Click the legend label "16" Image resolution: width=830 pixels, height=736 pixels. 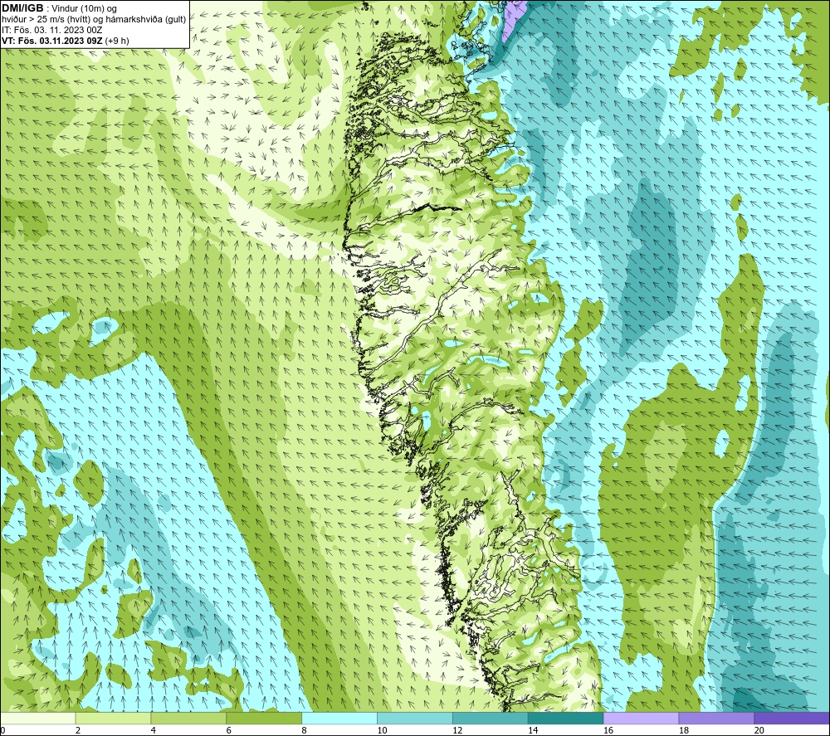click(x=608, y=730)
